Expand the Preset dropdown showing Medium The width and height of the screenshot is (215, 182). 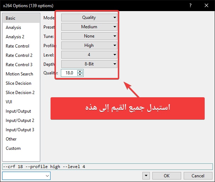[x=89, y=27]
